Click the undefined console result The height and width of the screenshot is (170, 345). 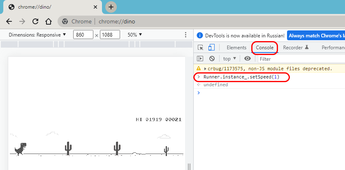coord(215,85)
